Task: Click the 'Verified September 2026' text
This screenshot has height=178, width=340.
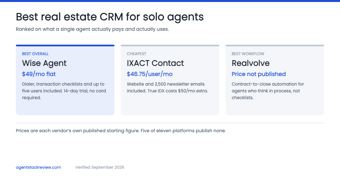Action: (100, 167)
